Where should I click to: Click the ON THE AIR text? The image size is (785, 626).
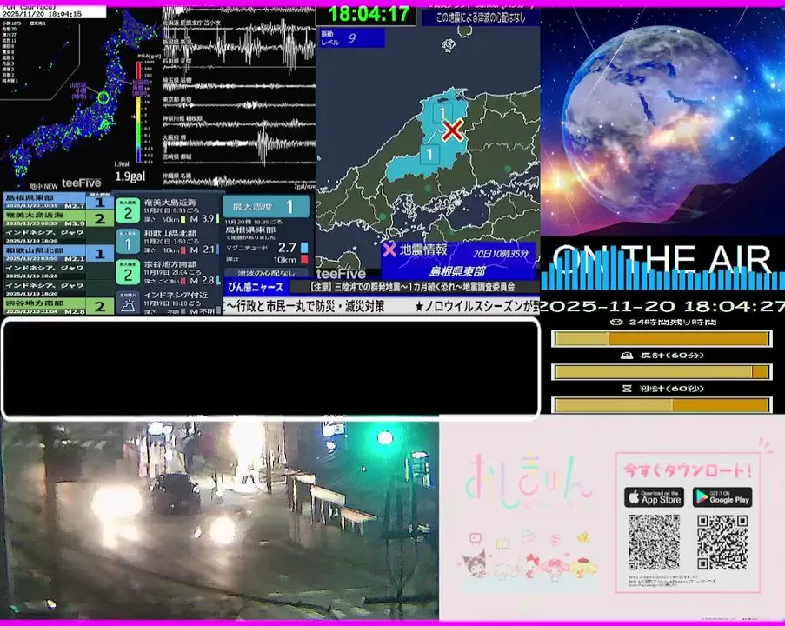(x=662, y=259)
